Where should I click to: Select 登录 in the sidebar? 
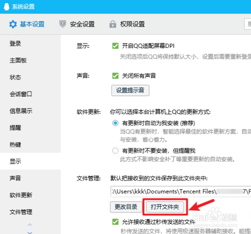point(30,43)
